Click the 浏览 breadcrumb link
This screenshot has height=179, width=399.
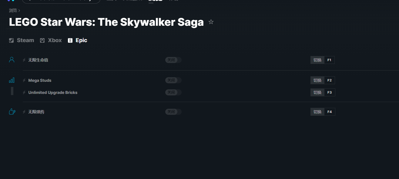coord(13,11)
